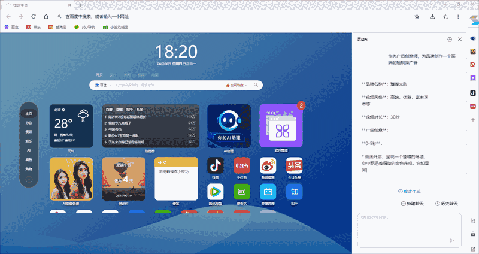Reload the page with the refresh icon
The width and height of the screenshot is (479, 254).
34,17
